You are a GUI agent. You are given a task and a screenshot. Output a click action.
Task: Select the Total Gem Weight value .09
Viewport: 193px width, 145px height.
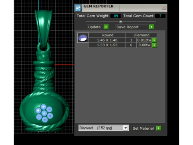pos(115,16)
